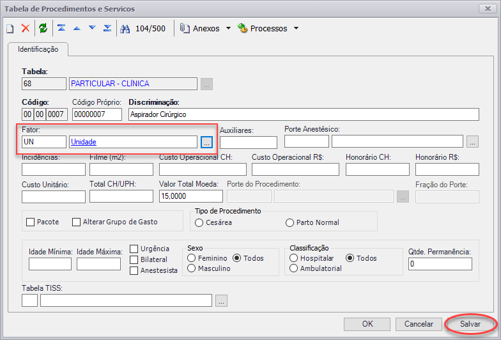Open the Processos dropdown arrow
The width and height of the screenshot is (501, 340).
tap(297, 28)
